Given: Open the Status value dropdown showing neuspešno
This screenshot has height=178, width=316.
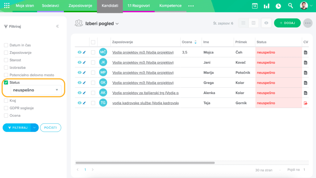Looking at the screenshot, I should click(x=36, y=90).
